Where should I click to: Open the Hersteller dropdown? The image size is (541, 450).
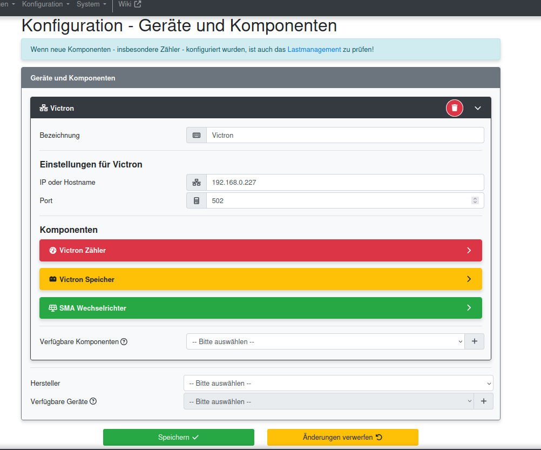(338, 383)
